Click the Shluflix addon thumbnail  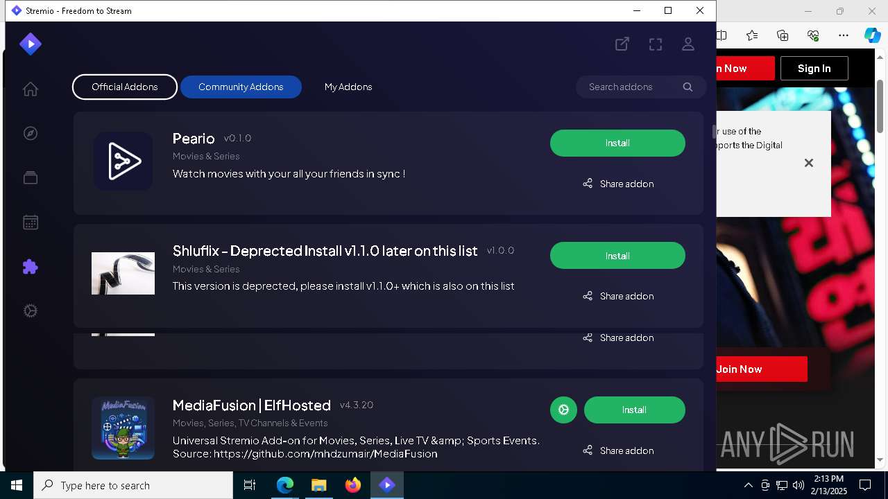tap(123, 273)
